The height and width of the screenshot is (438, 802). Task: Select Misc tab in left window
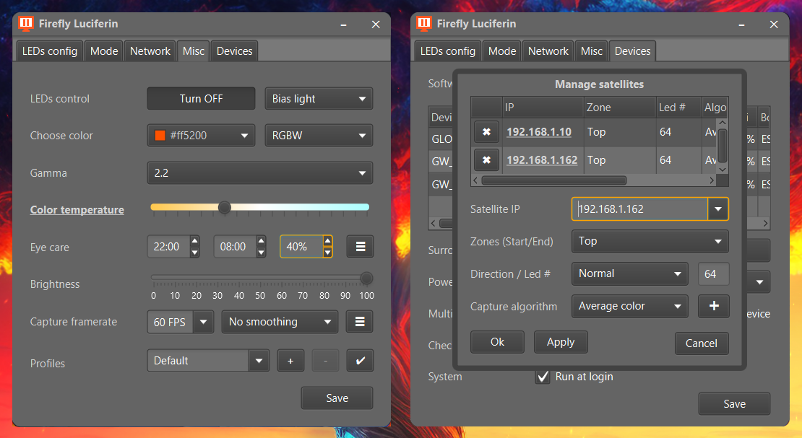[194, 51]
